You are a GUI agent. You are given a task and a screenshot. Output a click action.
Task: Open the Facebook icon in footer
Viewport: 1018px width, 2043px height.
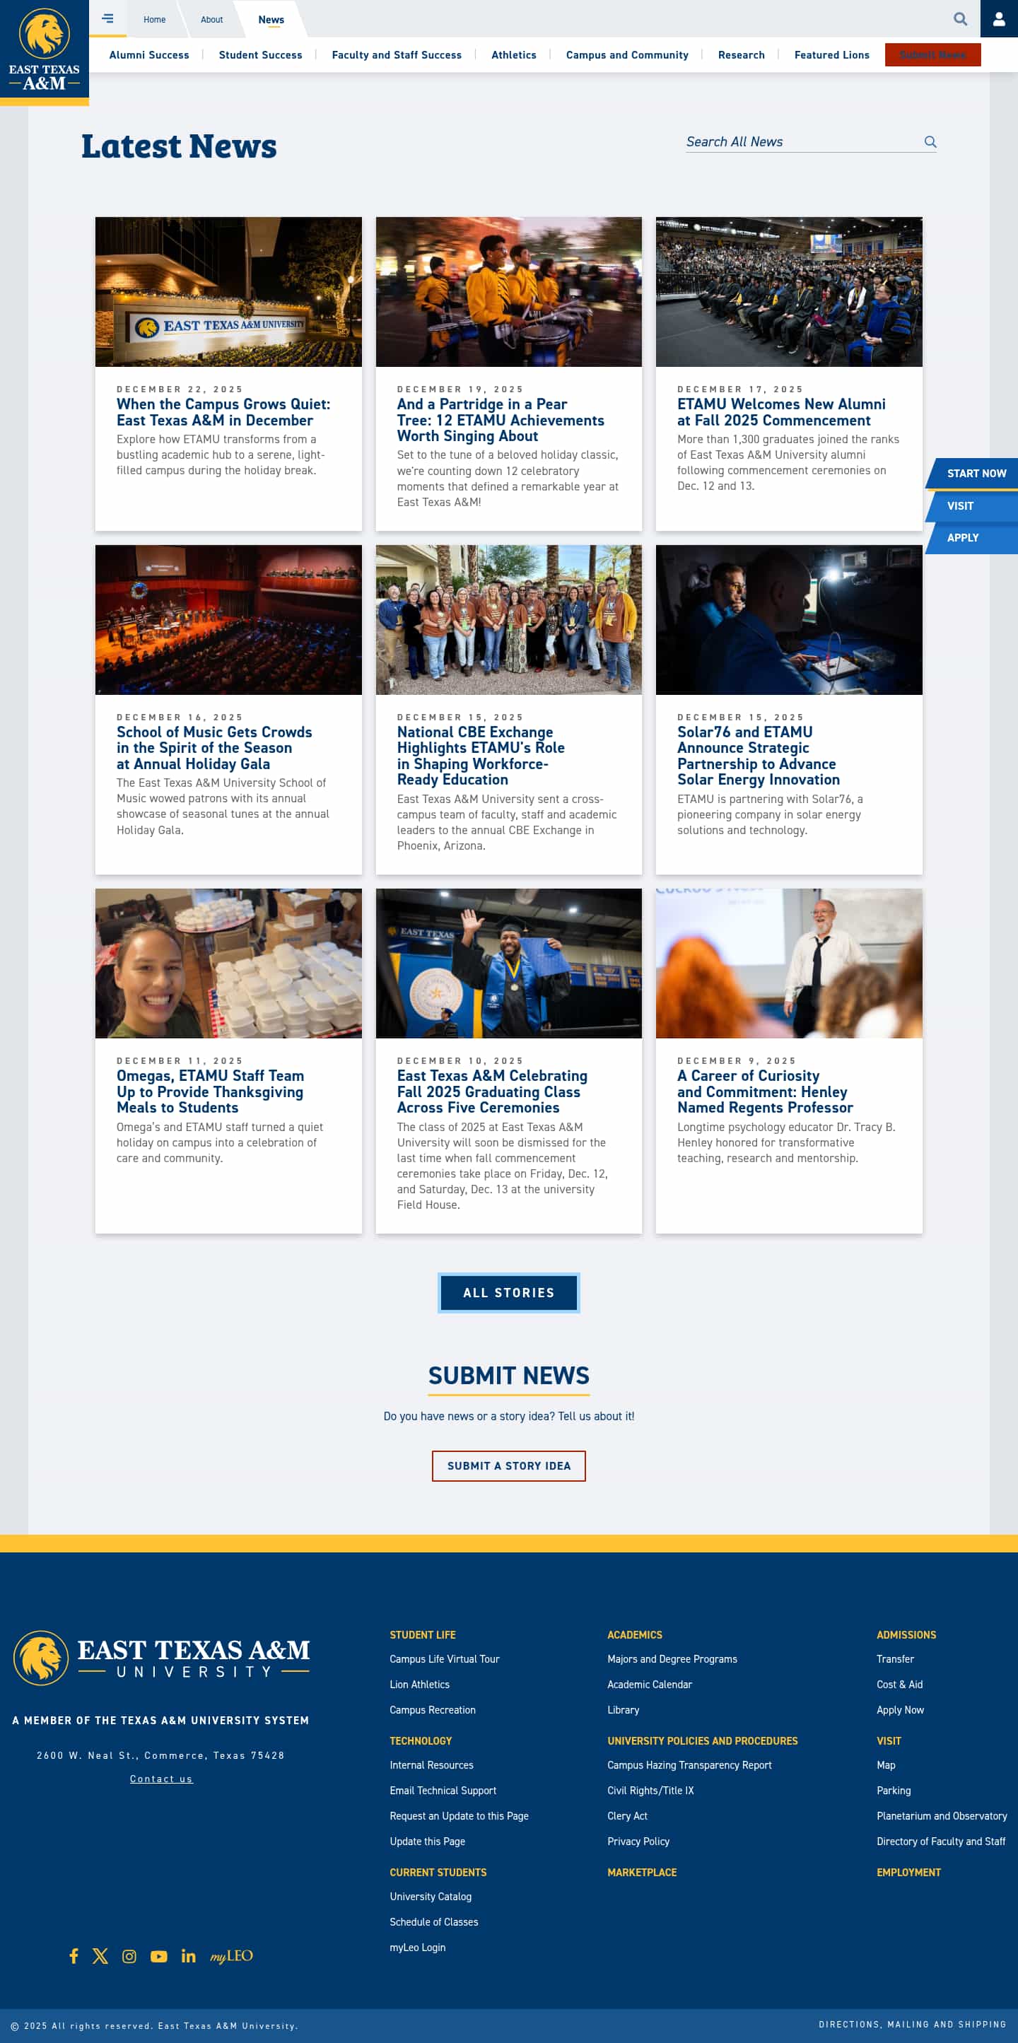pos(74,1956)
